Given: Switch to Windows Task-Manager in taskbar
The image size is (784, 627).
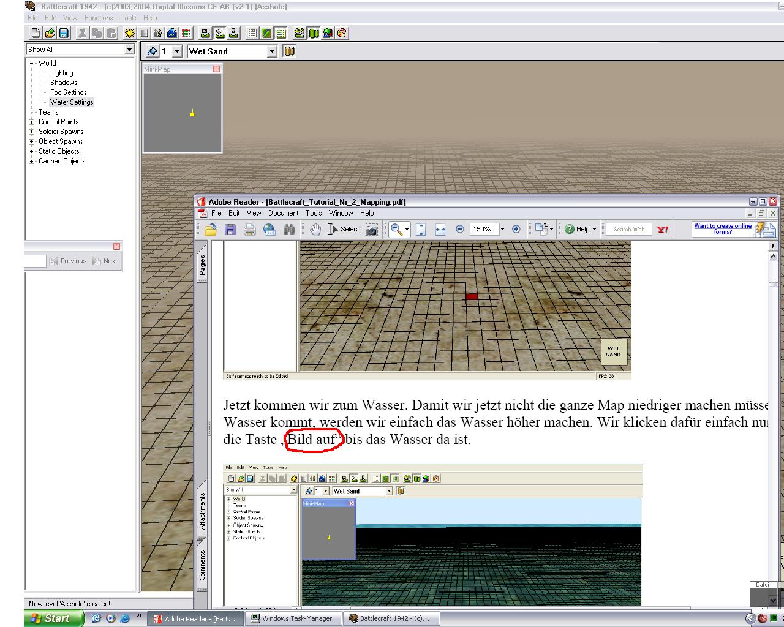Looking at the screenshot, I should pyautogui.click(x=292, y=618).
